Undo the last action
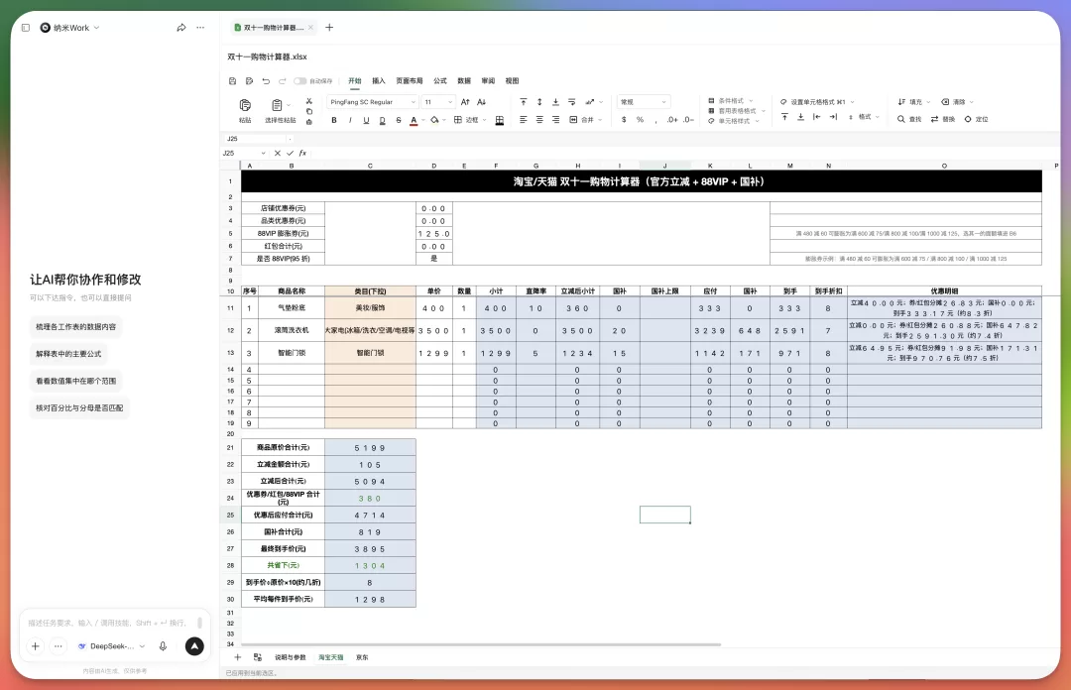This screenshot has height=690, width=1071. (x=266, y=81)
